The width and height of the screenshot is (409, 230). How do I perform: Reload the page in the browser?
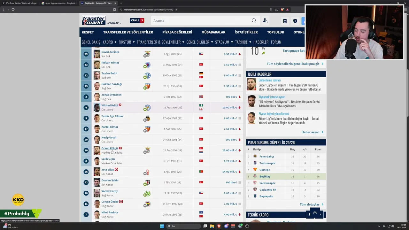point(13,10)
